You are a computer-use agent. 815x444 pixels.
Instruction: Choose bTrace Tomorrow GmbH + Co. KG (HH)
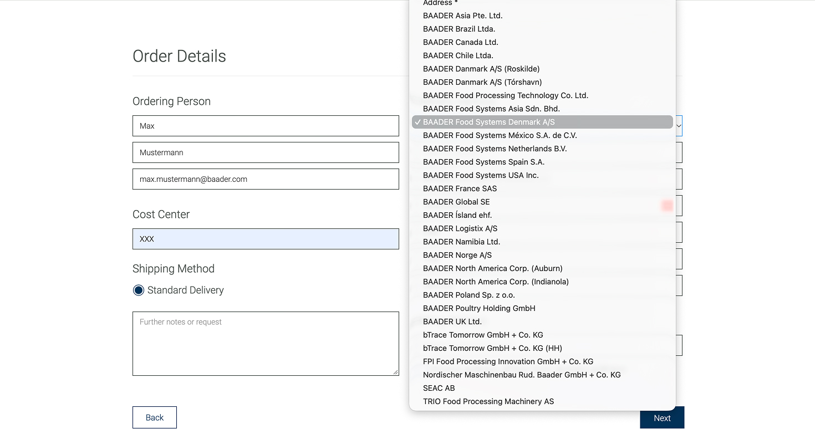(x=542, y=348)
